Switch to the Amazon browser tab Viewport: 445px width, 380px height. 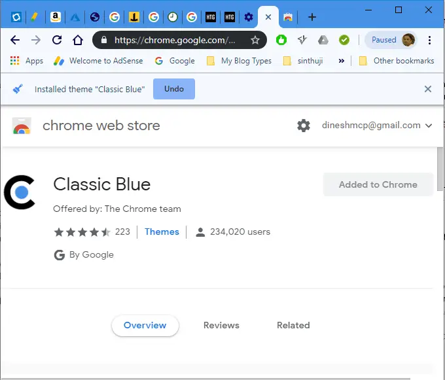pyautogui.click(x=56, y=17)
